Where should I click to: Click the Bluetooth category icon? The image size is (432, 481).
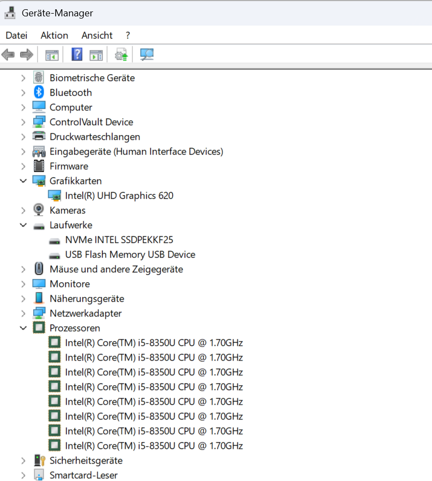tap(39, 93)
